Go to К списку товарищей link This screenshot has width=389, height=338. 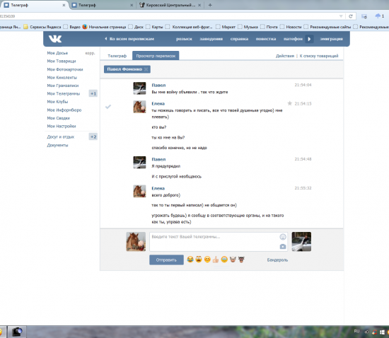point(319,56)
